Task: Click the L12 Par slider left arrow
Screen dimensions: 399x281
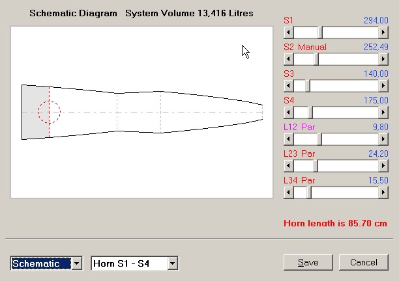Action: pos(288,139)
